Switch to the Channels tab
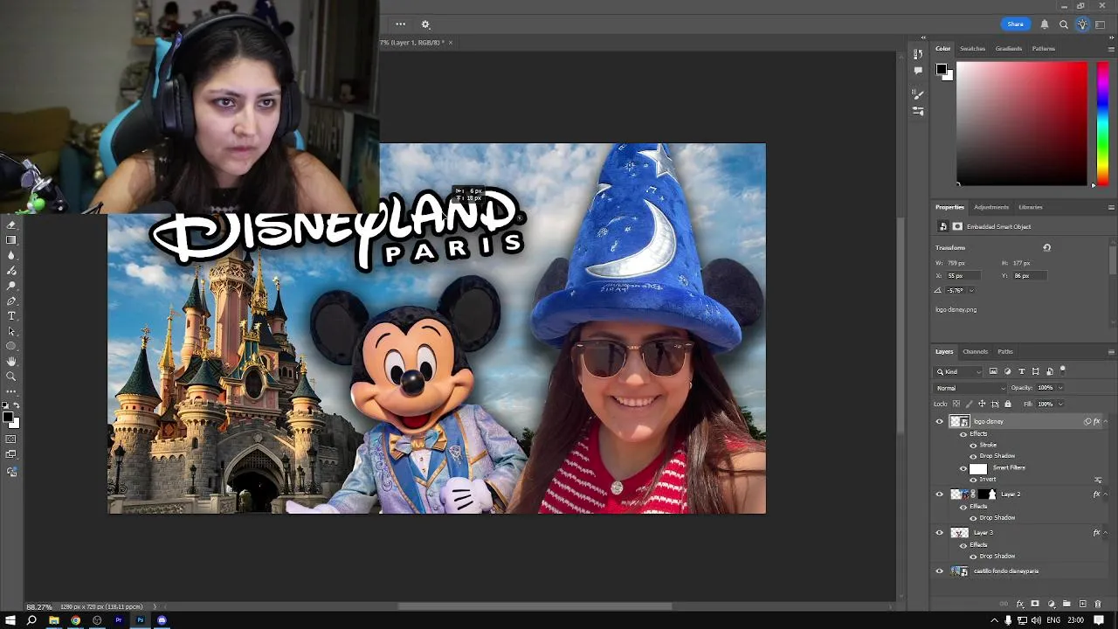Viewport: 1118px width, 629px height. coord(976,352)
